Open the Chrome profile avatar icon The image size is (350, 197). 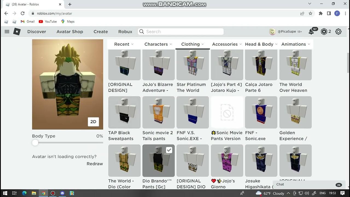[x=337, y=13]
